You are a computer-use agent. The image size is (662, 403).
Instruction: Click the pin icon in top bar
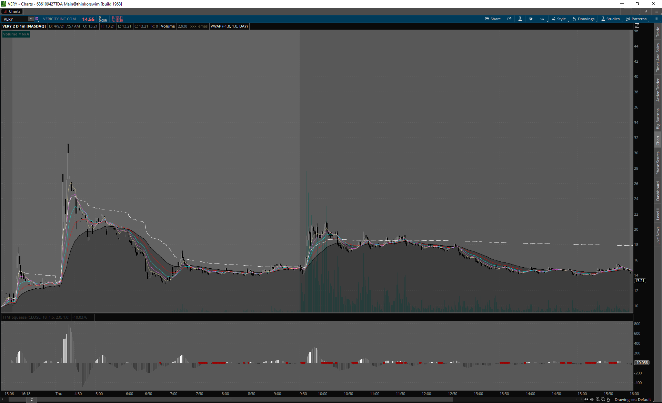point(646,11)
